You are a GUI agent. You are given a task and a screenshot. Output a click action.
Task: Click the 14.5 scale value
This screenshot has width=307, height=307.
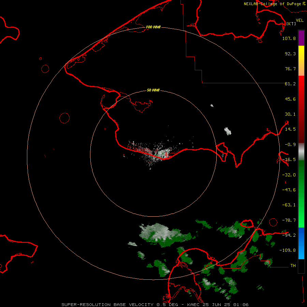click(x=290, y=129)
